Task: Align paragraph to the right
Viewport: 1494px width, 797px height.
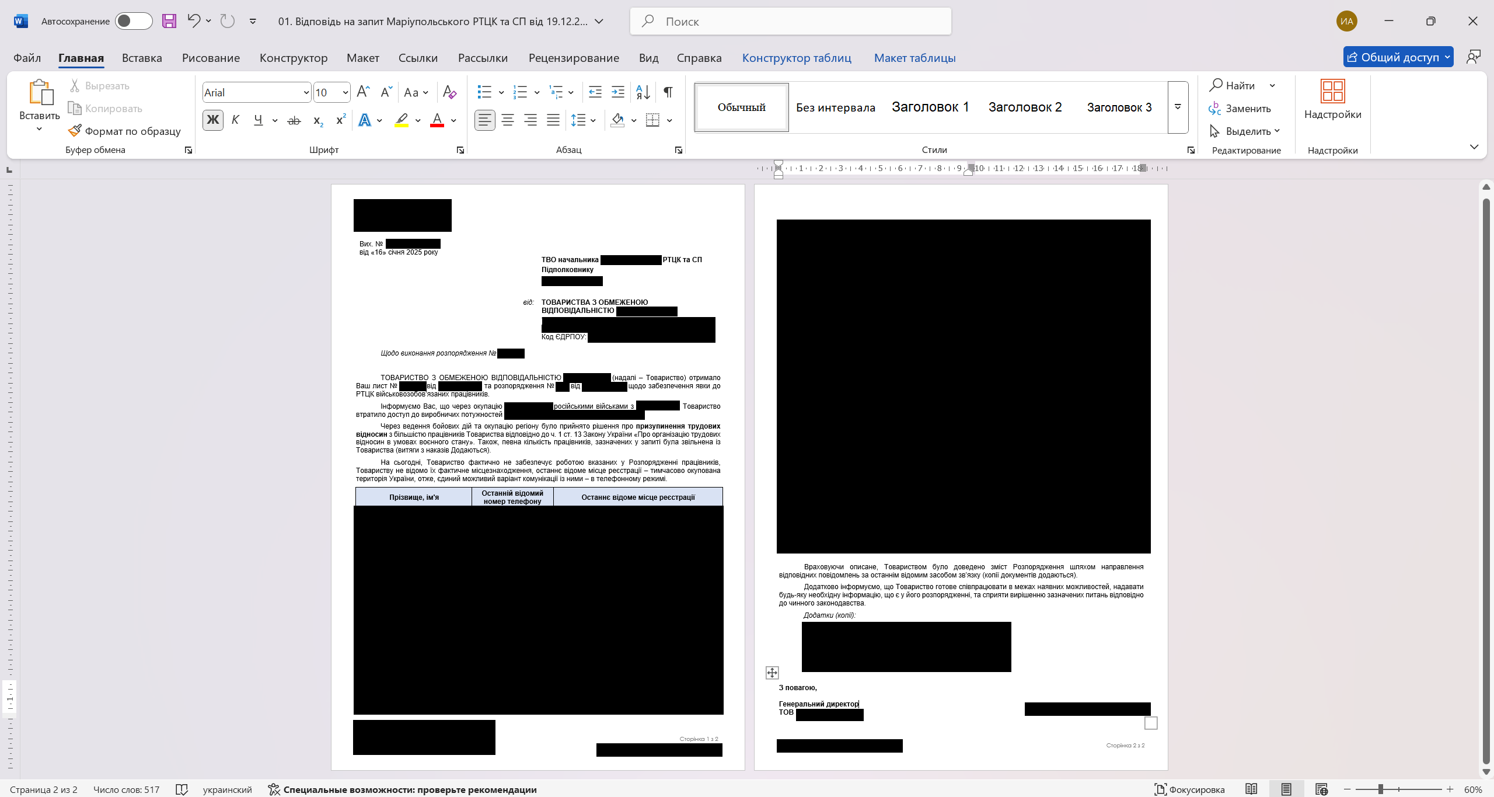Action: tap(530, 120)
